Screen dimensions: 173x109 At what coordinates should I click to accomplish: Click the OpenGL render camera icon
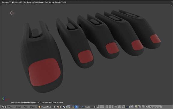(x=136, y=107)
